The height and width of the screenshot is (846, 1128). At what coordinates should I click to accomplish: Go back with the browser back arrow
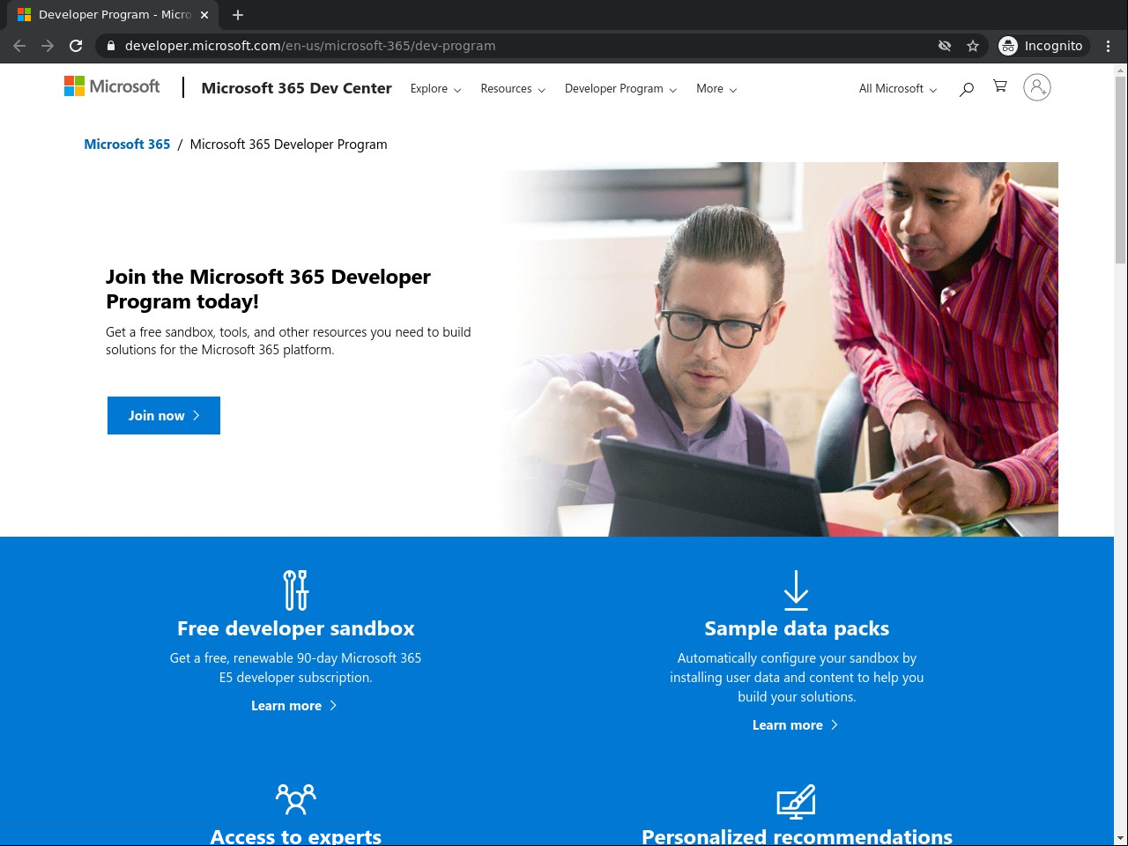pyautogui.click(x=19, y=46)
